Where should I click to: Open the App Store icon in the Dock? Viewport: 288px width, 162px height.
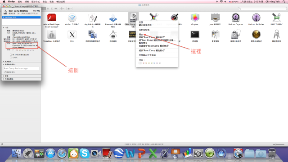coord(50,153)
